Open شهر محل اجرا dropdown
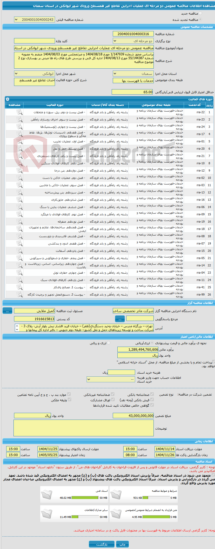Image resolution: width=215 pixels, height=549 pixels. (x=35, y=73)
